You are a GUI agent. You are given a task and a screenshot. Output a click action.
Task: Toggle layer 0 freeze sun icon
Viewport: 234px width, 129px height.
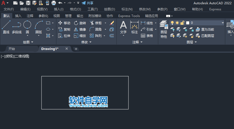[x=177, y=23]
